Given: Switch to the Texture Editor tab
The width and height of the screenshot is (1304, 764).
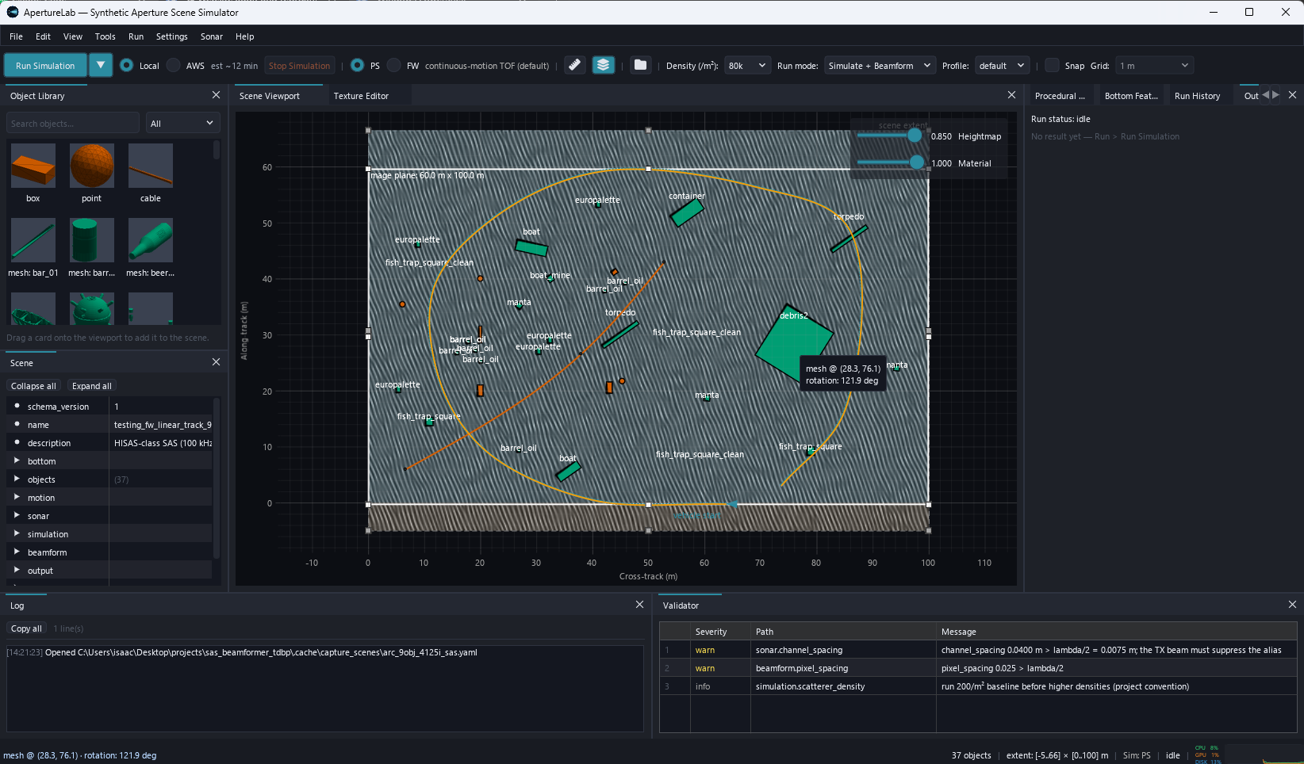Looking at the screenshot, I should click(x=361, y=96).
